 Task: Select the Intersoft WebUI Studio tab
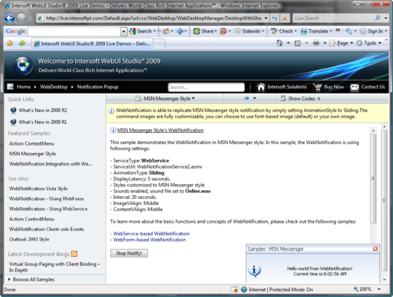coord(92,44)
